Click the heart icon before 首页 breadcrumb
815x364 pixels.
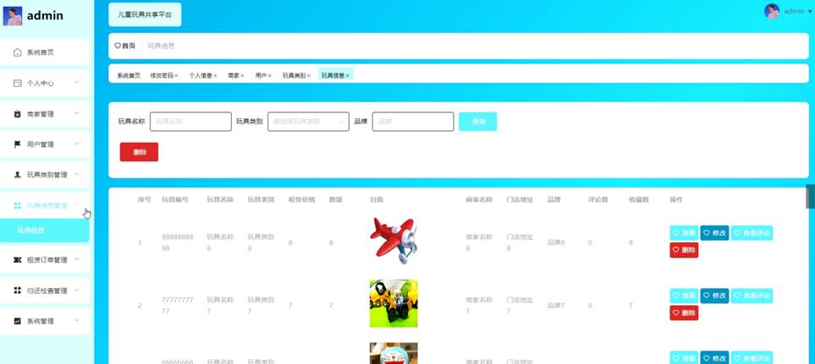pos(118,46)
